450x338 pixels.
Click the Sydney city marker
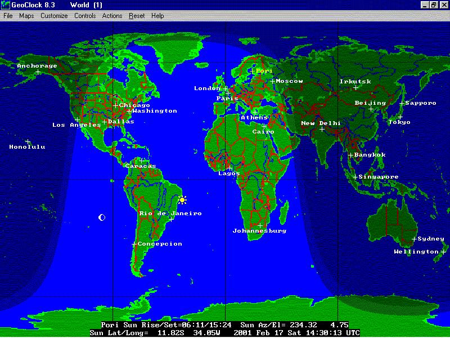414,239
